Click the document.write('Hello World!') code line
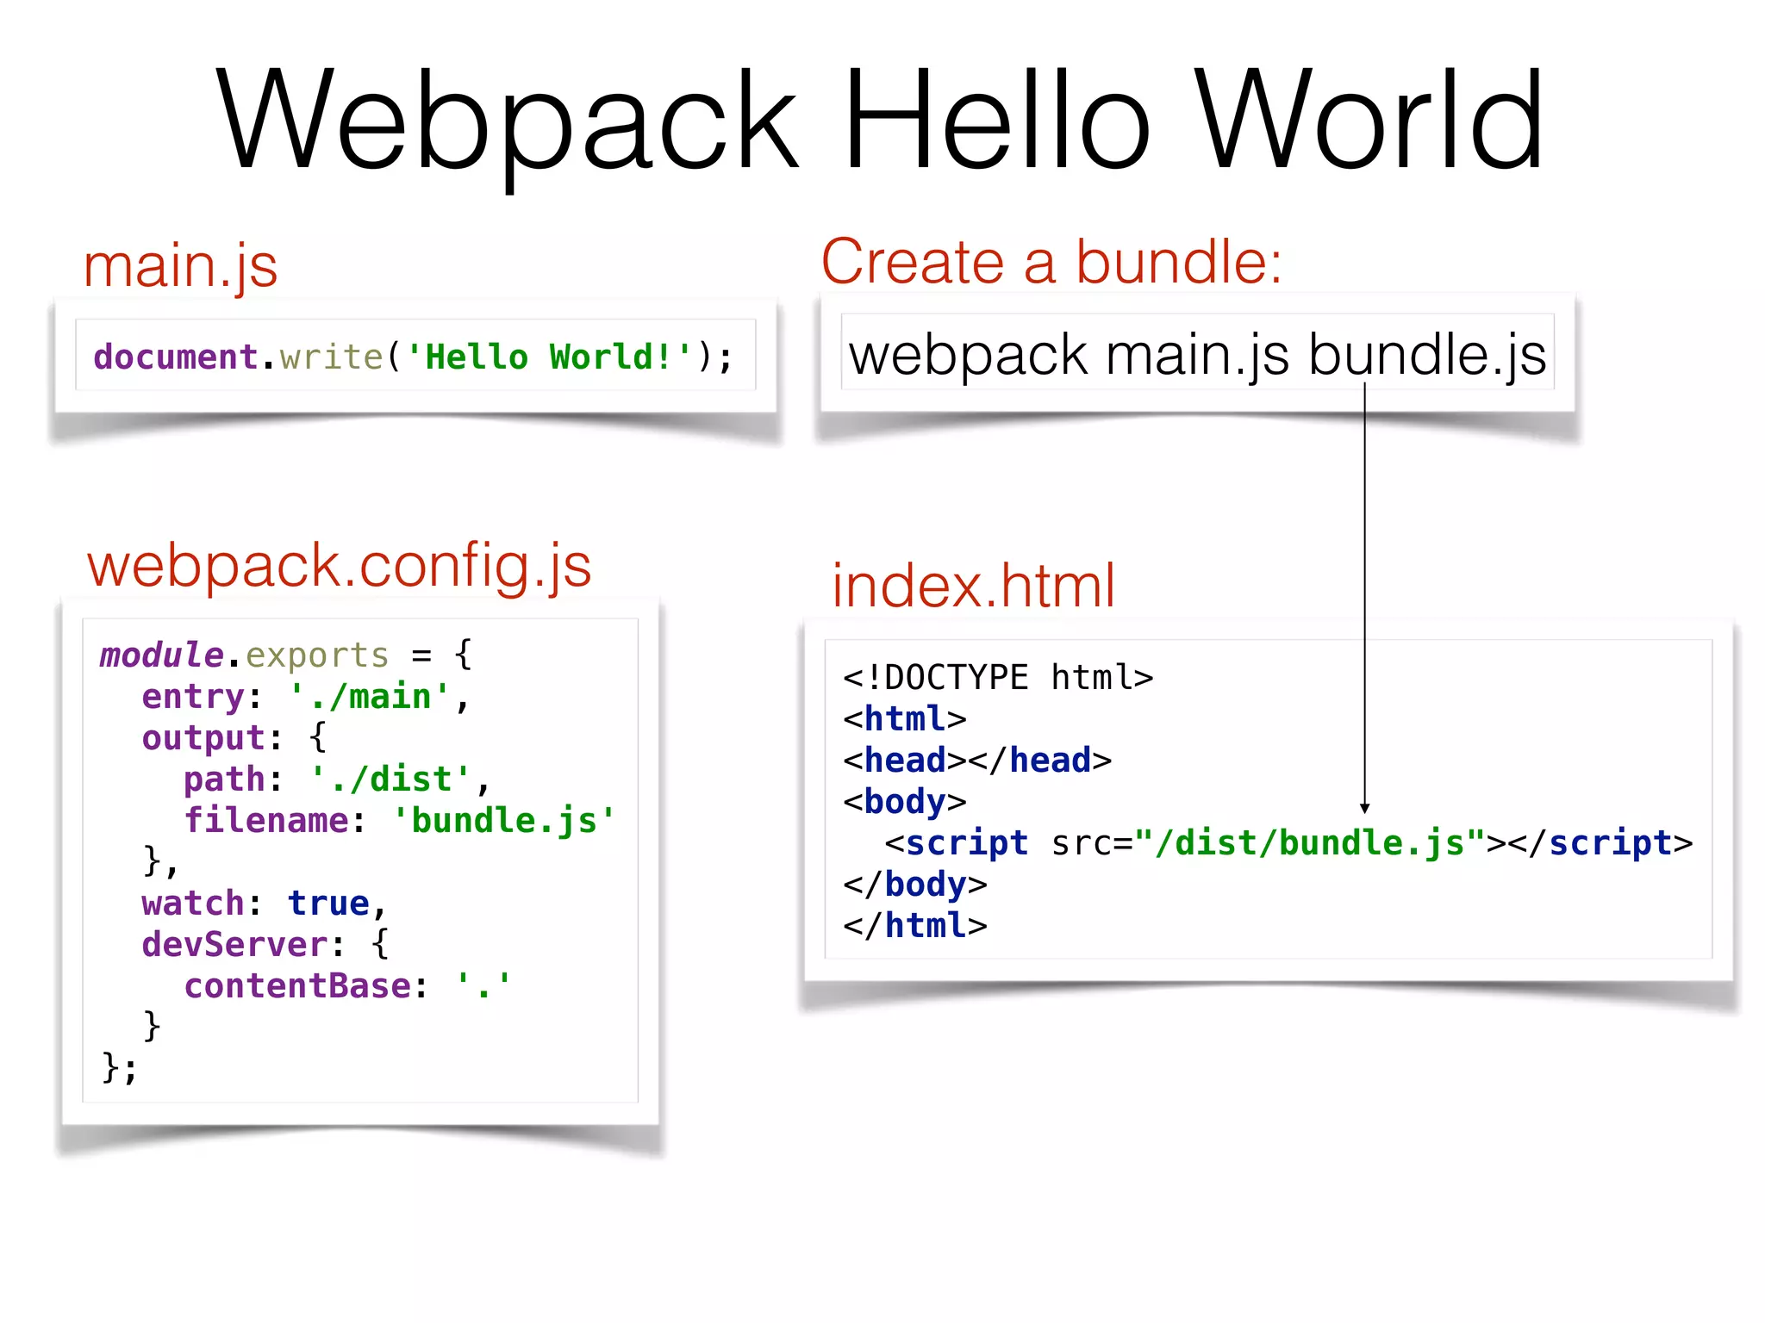1765x1323 pixels. (x=414, y=357)
